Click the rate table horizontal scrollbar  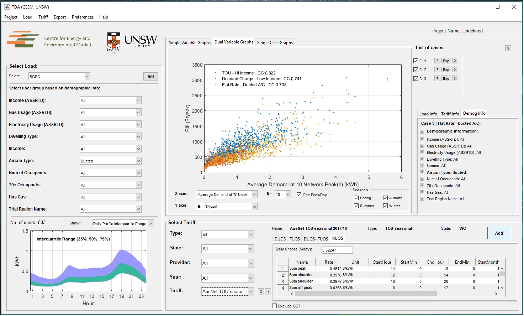394,294
